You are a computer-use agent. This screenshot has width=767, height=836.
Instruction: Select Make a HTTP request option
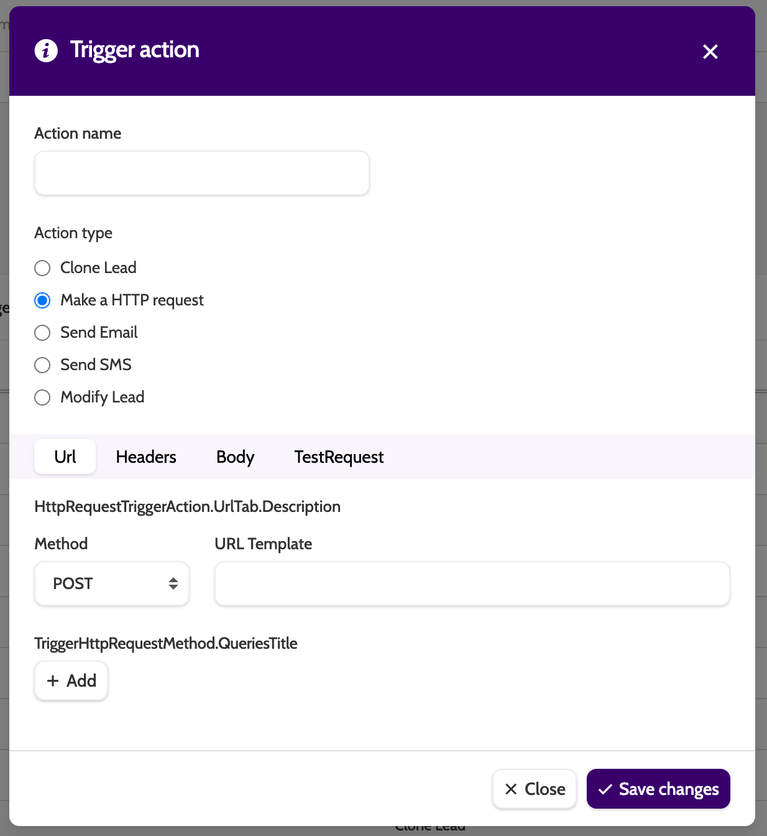[x=42, y=300]
